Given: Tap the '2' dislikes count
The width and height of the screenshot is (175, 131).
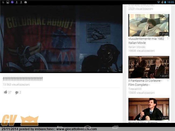Looking at the screenshot, I should pyautogui.click(x=20, y=92).
